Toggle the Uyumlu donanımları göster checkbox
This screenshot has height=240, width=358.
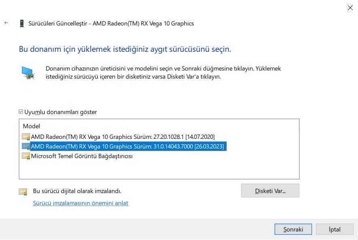pos(21,112)
